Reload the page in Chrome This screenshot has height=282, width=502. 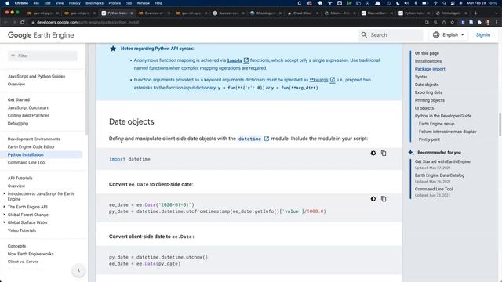click(x=23, y=23)
